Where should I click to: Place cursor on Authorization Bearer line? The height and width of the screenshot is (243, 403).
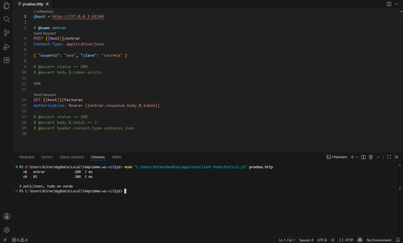coord(97,105)
